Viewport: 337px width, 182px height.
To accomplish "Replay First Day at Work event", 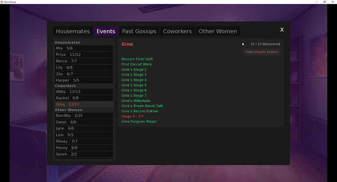I will 136,64.
